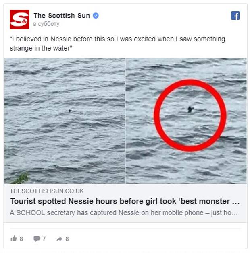Open The Scottish Sun page name link
The height and width of the screenshot is (253, 250).
pyautogui.click(x=62, y=16)
